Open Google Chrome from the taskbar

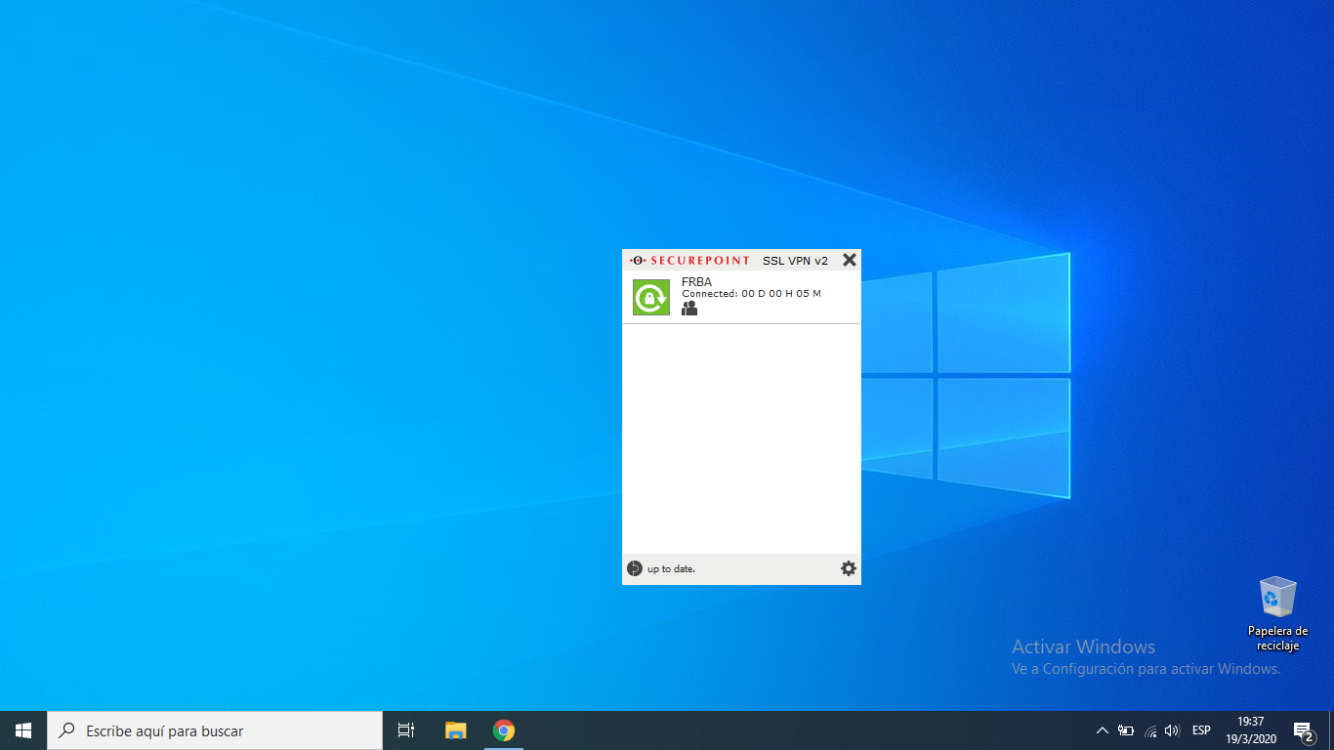click(x=504, y=730)
